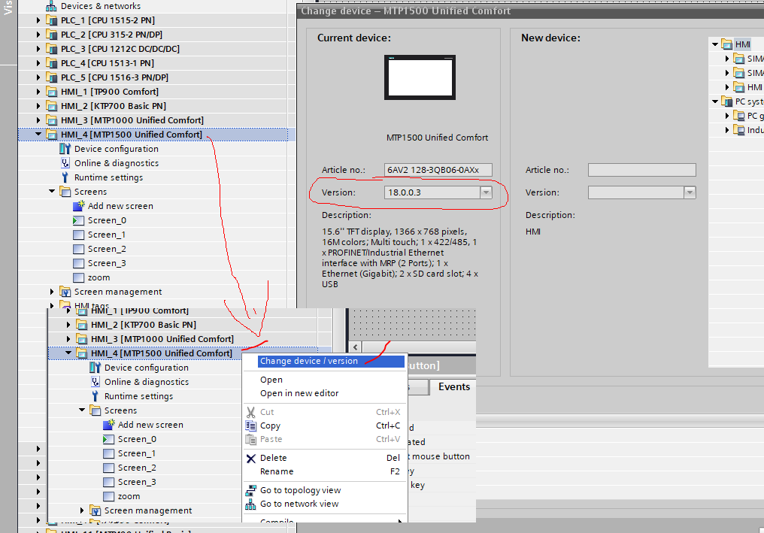This screenshot has height=533, width=764.
Task: Click the Devices & networks icon
Action: 51,6
